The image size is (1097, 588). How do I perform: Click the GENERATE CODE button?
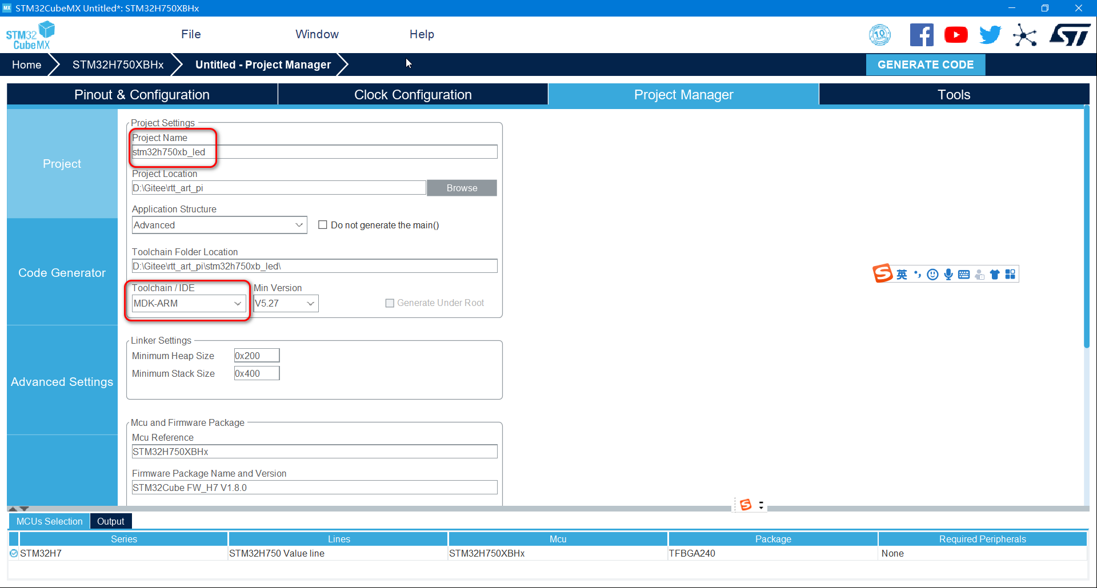(926, 65)
